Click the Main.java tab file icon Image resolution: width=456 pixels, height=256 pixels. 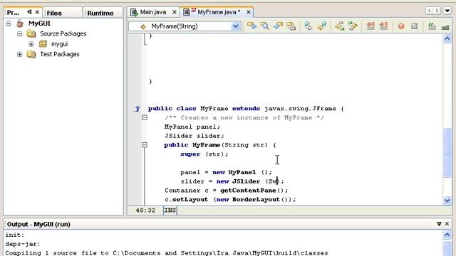[134, 12]
